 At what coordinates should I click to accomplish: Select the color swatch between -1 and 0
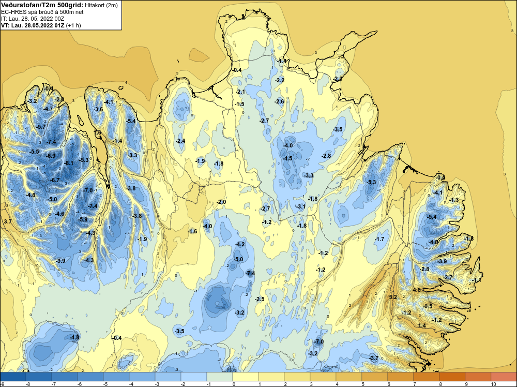pyautogui.click(x=220, y=377)
